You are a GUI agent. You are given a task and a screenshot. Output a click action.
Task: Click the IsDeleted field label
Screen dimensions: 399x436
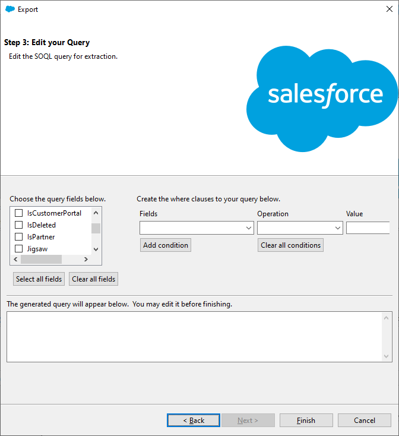[x=42, y=225]
